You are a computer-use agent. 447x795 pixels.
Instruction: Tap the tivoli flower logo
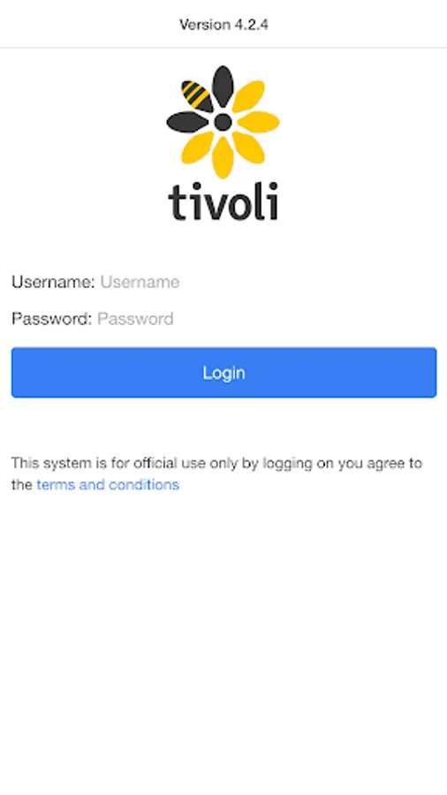click(x=223, y=122)
